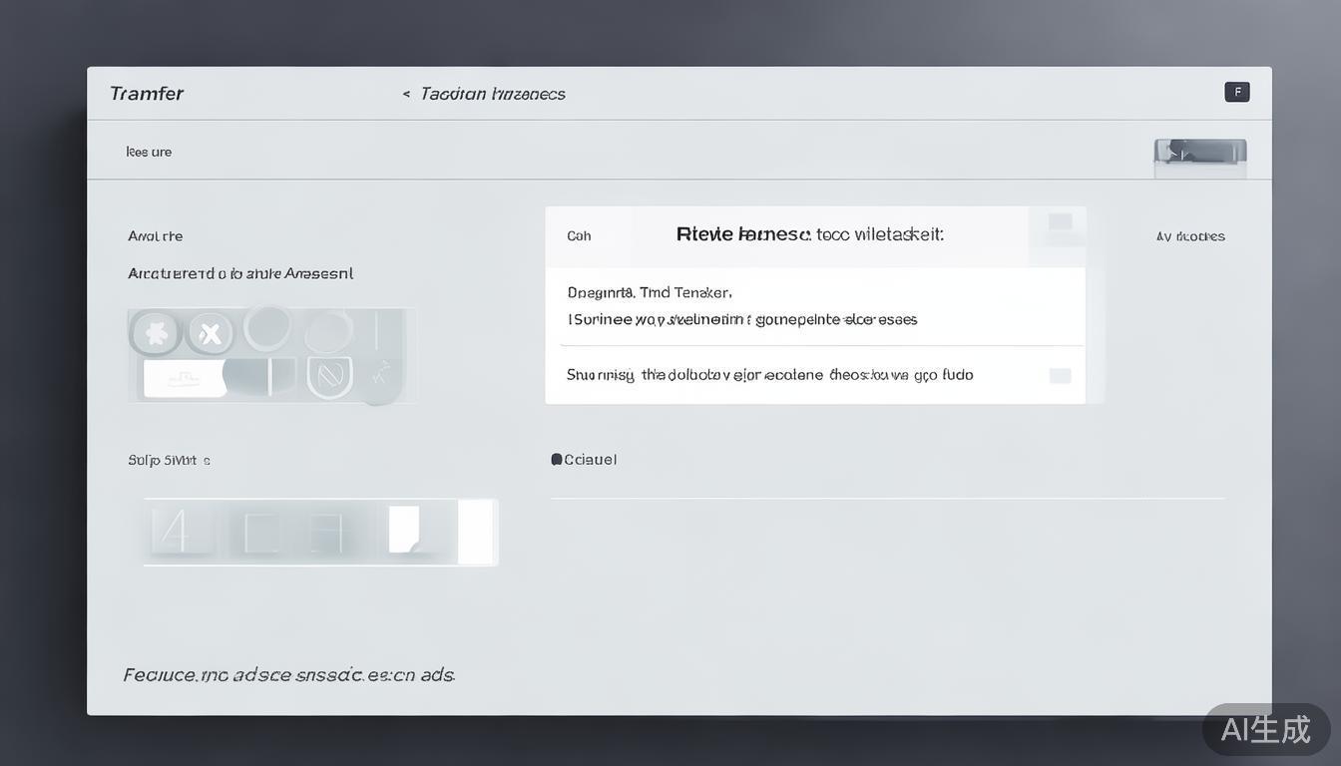Select the 'lee ure' tab
This screenshot has height=766, width=1341.
149,152
